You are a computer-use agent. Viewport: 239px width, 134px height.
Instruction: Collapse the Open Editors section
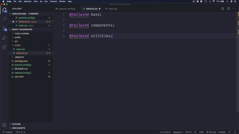coord(31,14)
